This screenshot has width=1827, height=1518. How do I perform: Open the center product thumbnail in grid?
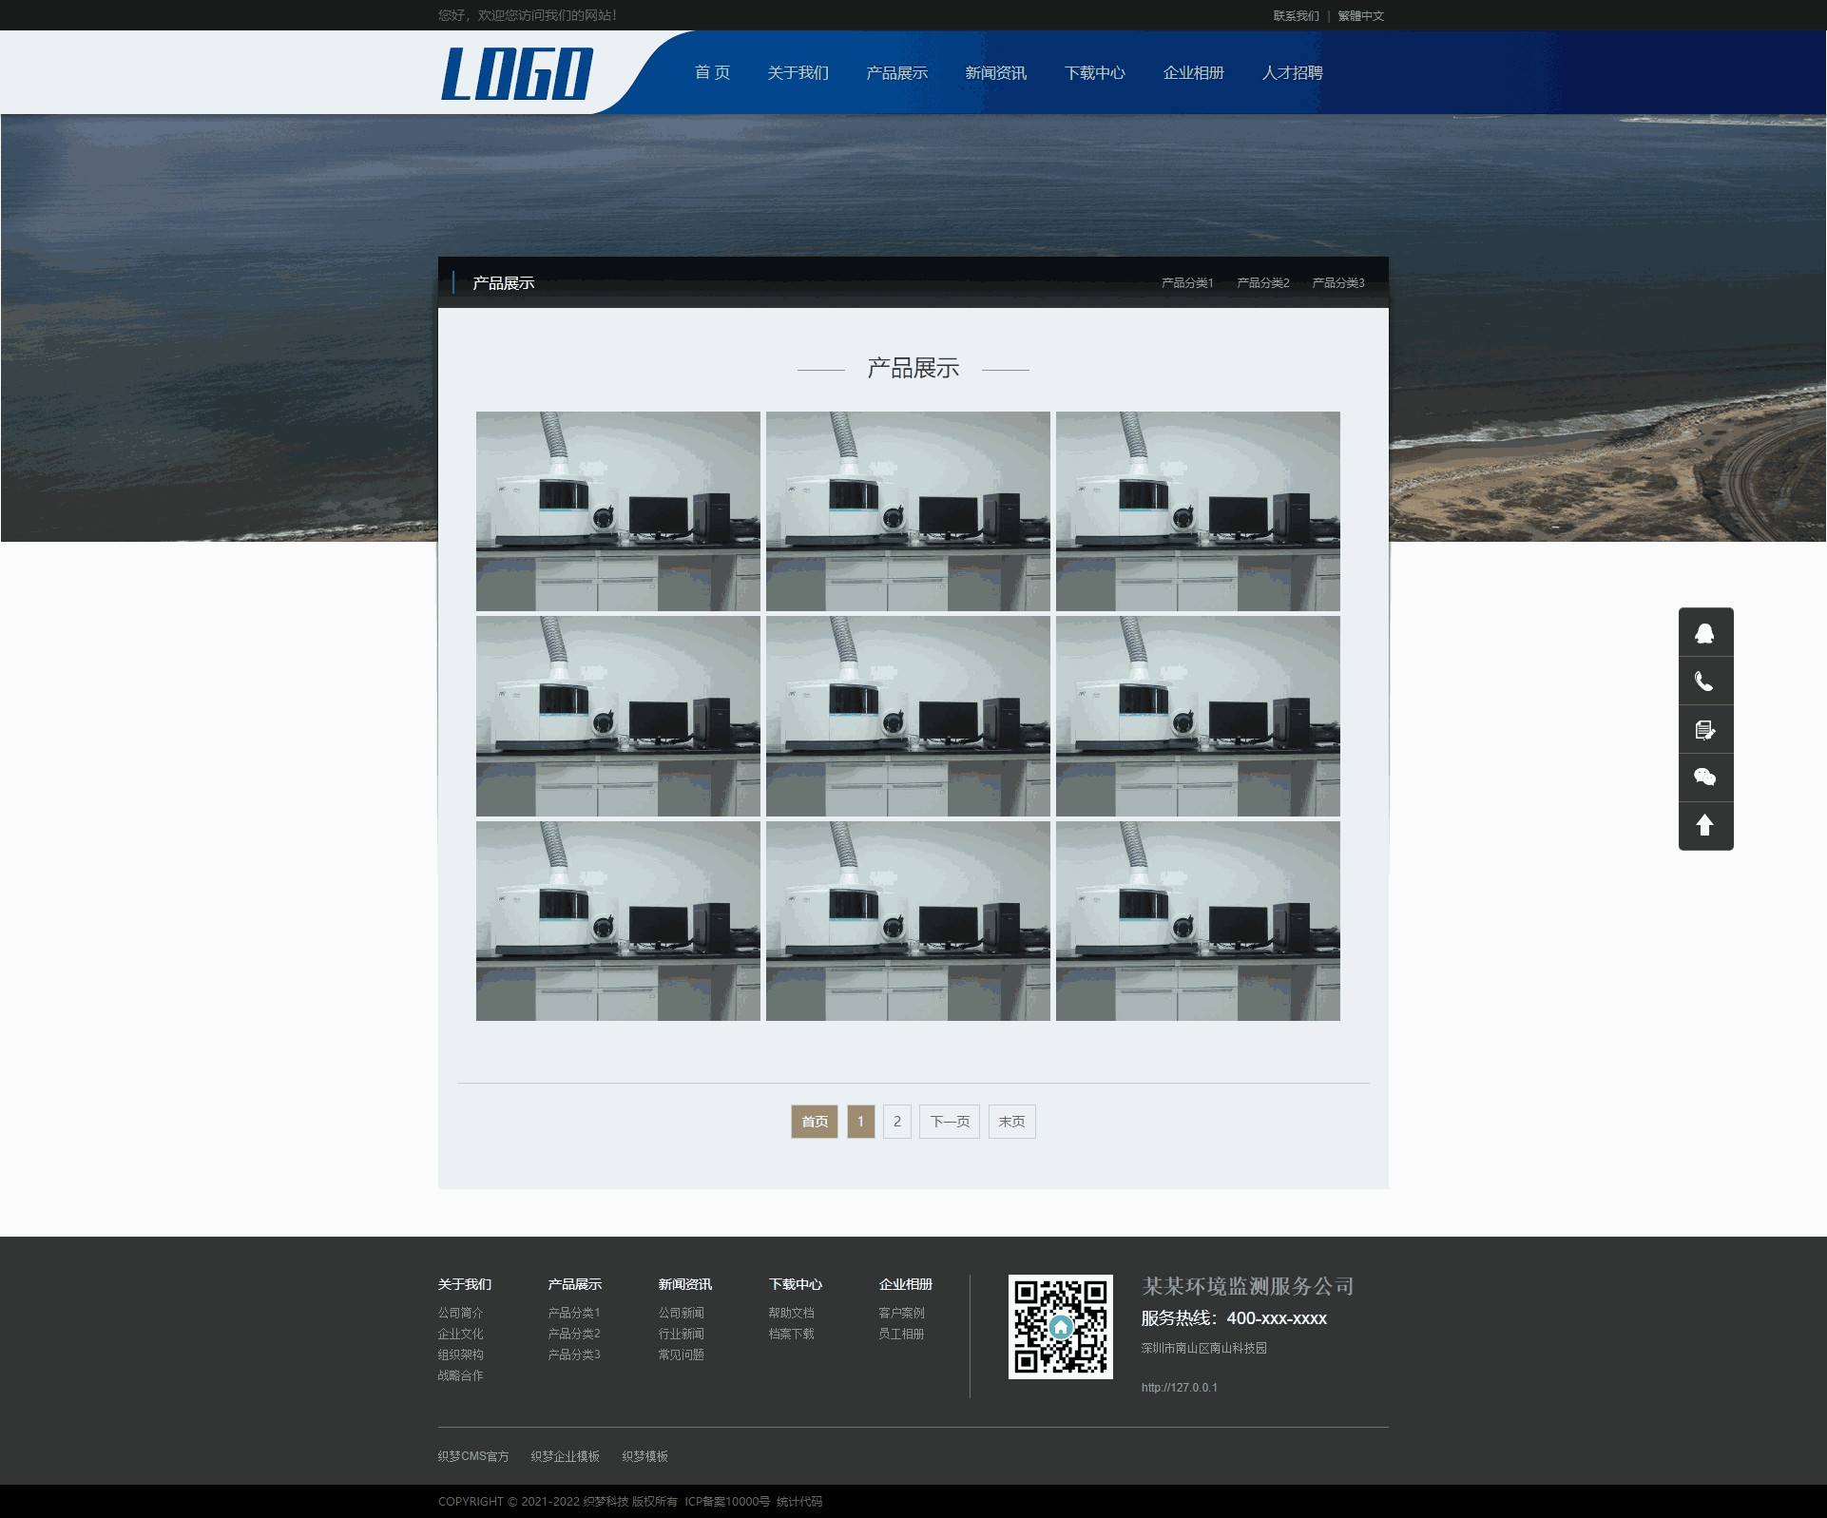tap(908, 716)
